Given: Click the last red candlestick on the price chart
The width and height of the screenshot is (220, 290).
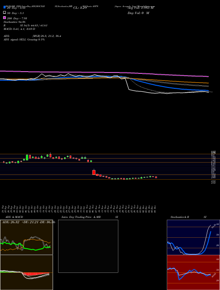Looking at the screenshot, I should [x=156, y=177].
